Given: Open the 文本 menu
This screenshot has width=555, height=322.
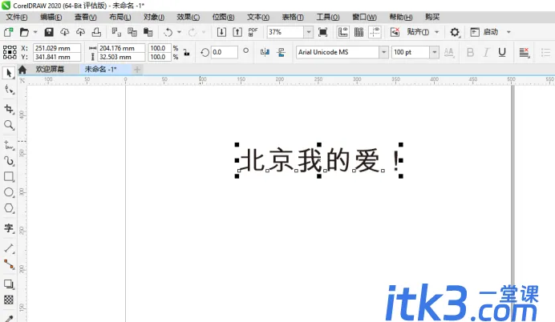Looking at the screenshot, I should [x=258, y=17].
